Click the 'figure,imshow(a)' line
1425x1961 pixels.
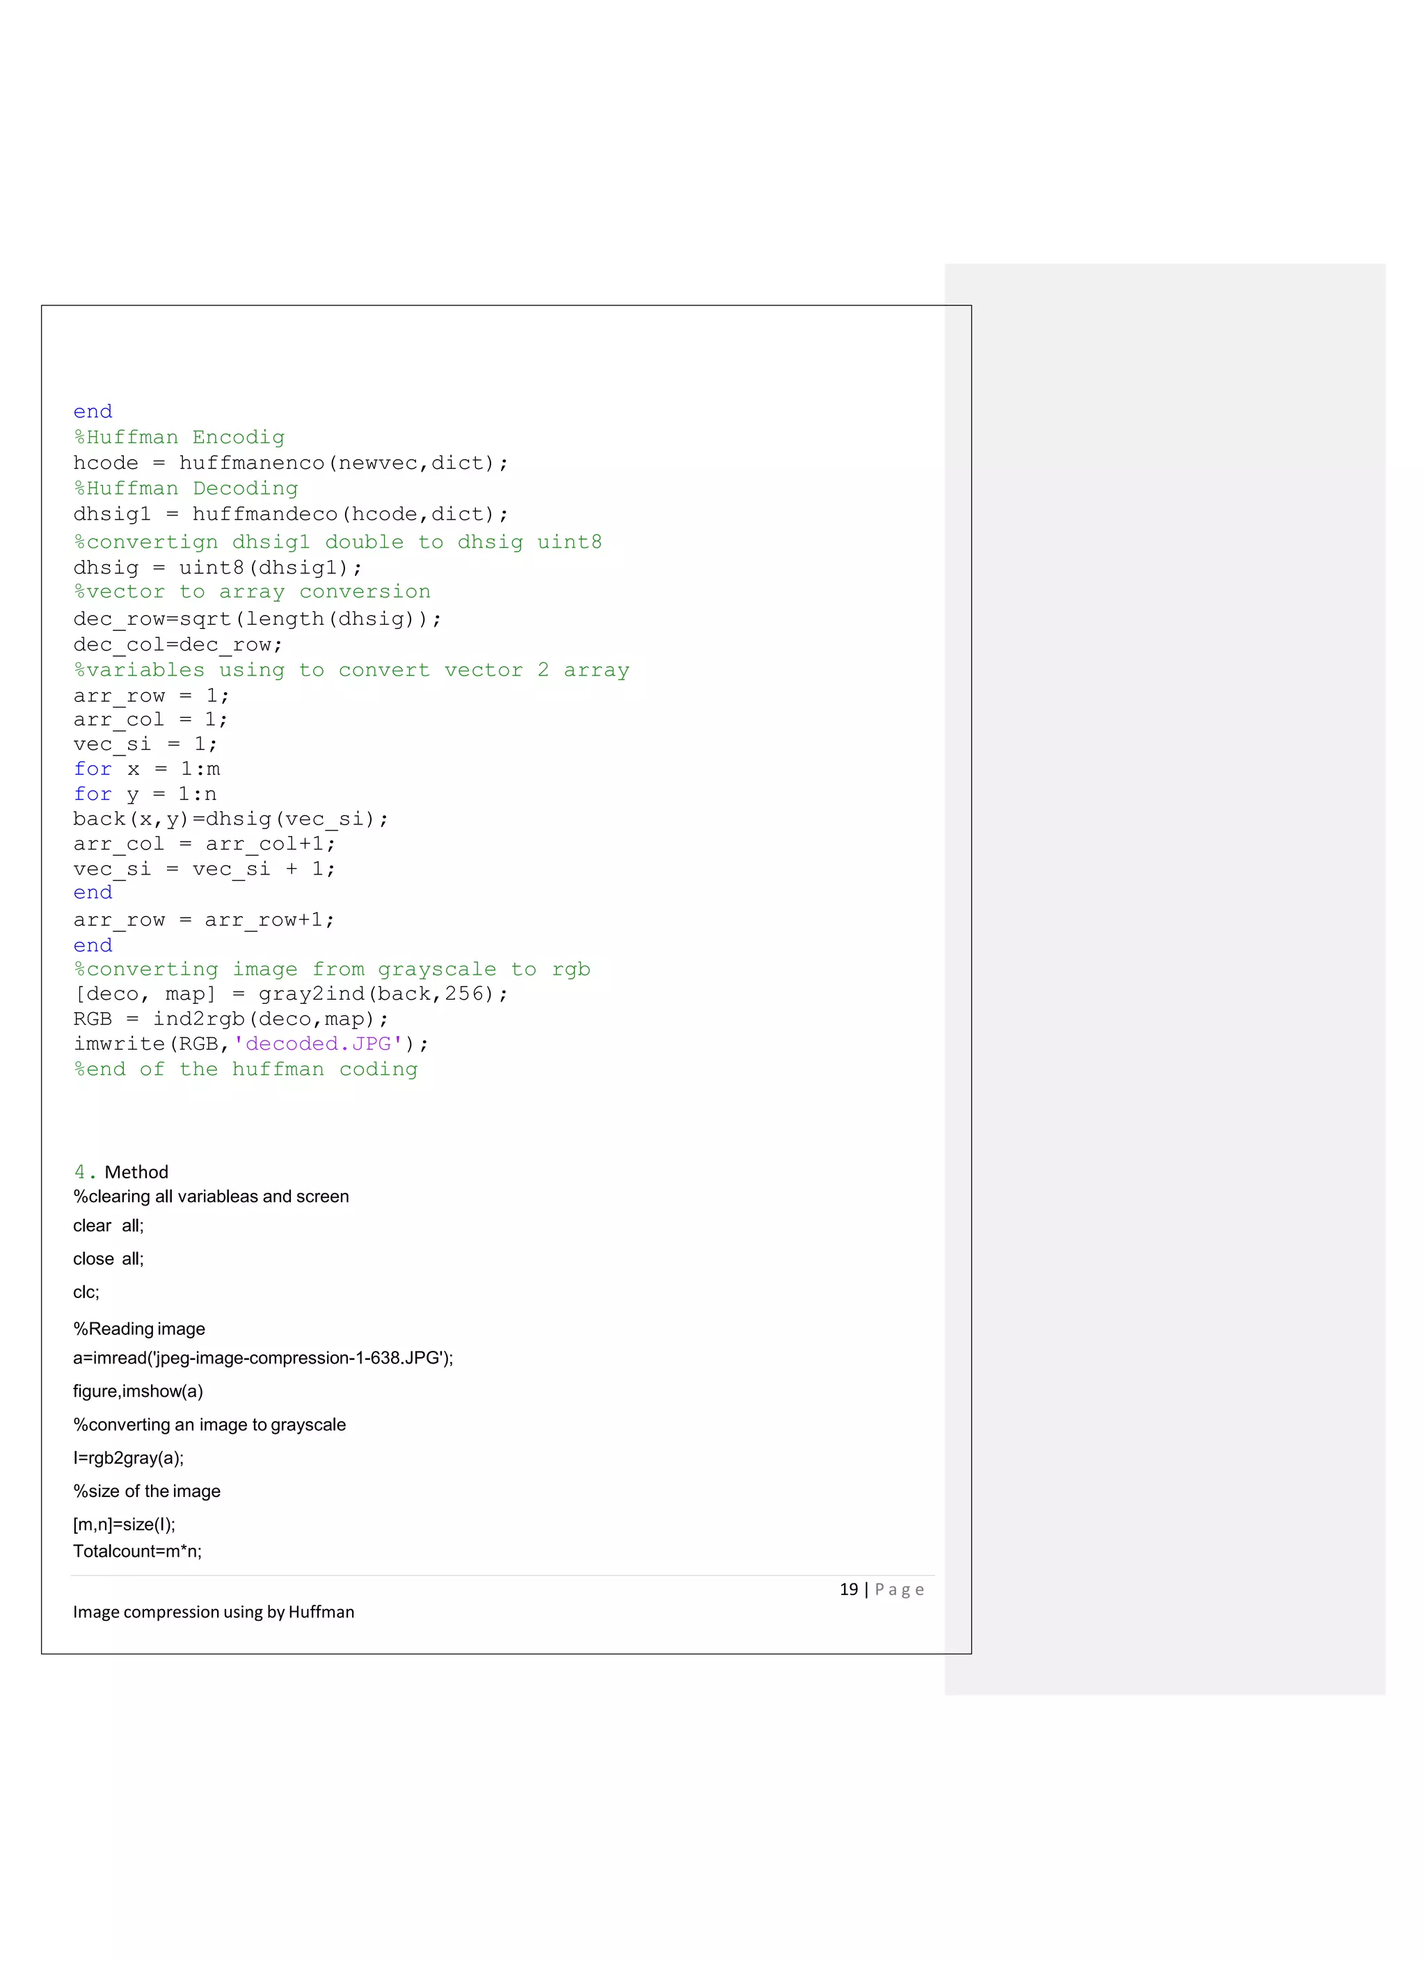138,1391
